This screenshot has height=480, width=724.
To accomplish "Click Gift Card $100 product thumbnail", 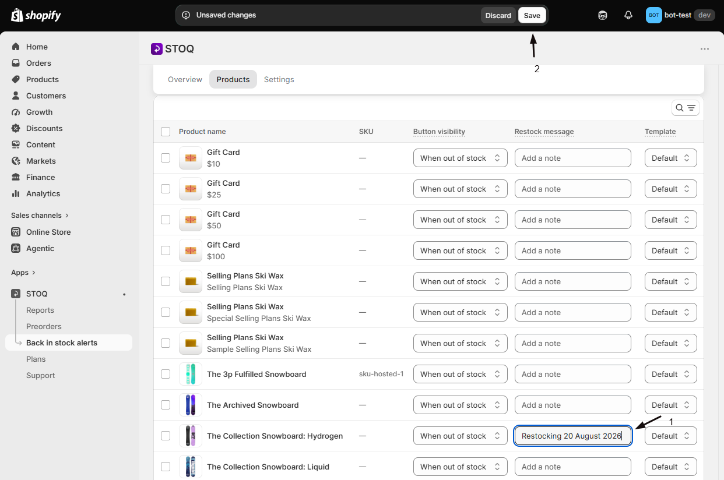I will click(191, 250).
